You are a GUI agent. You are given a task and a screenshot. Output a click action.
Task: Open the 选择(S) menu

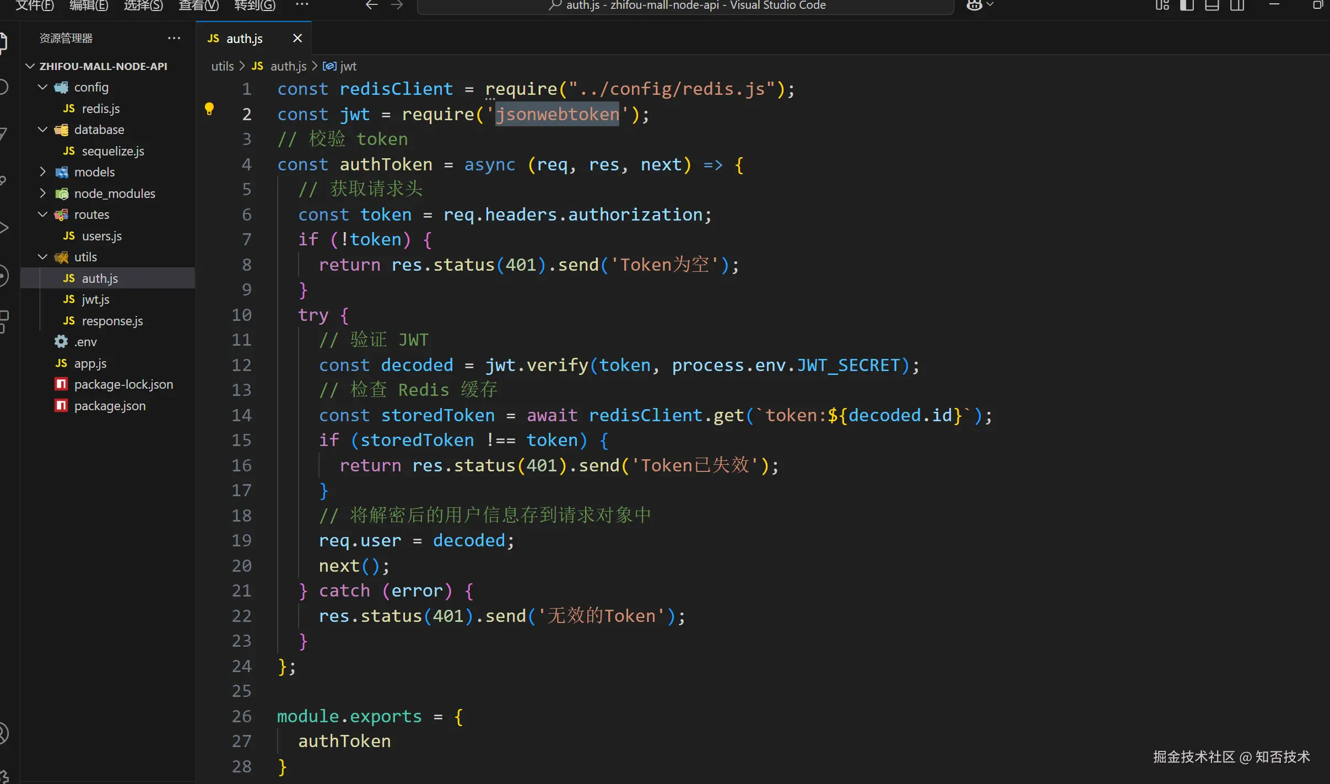(x=143, y=6)
